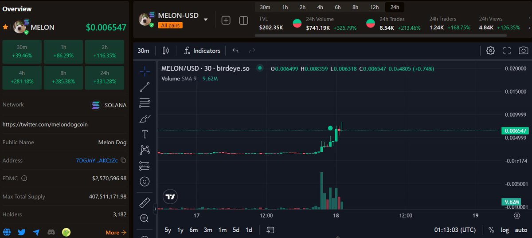The image size is (532, 238).
Task: Click the 1h +86.29% change tile
Action: tap(63, 52)
